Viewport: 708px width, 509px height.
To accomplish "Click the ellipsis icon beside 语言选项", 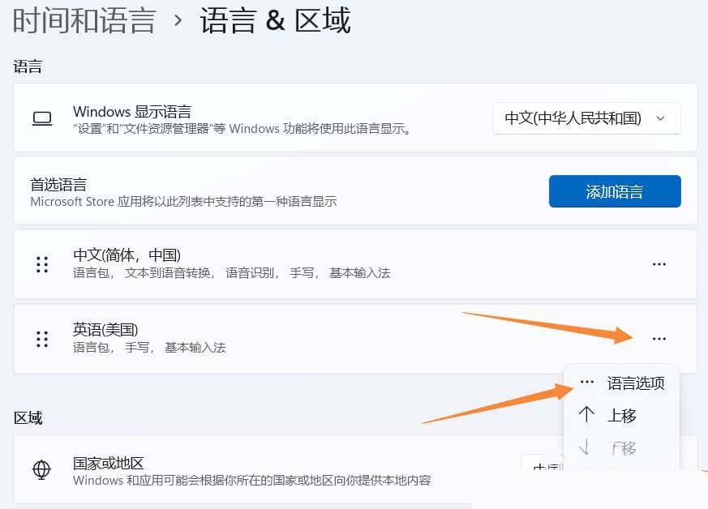I will pos(586,383).
